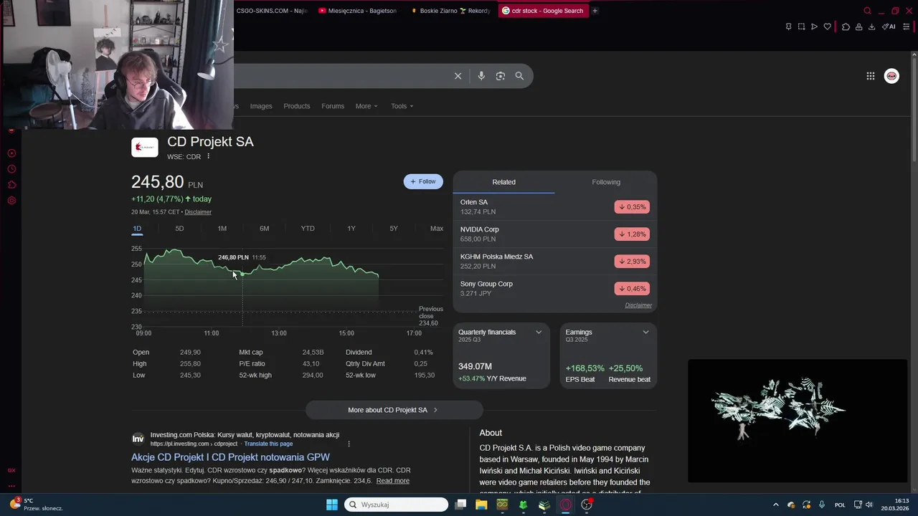Follow the CD Projekt SA stock

click(x=423, y=181)
